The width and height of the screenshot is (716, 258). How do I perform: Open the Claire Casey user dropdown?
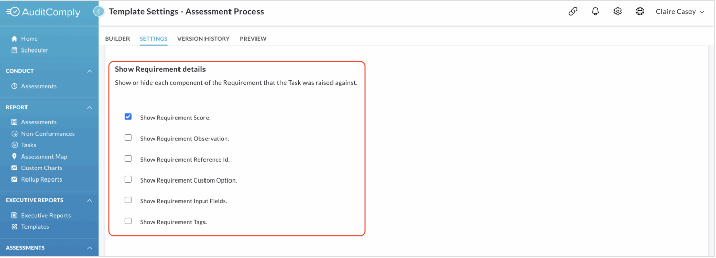(x=680, y=11)
